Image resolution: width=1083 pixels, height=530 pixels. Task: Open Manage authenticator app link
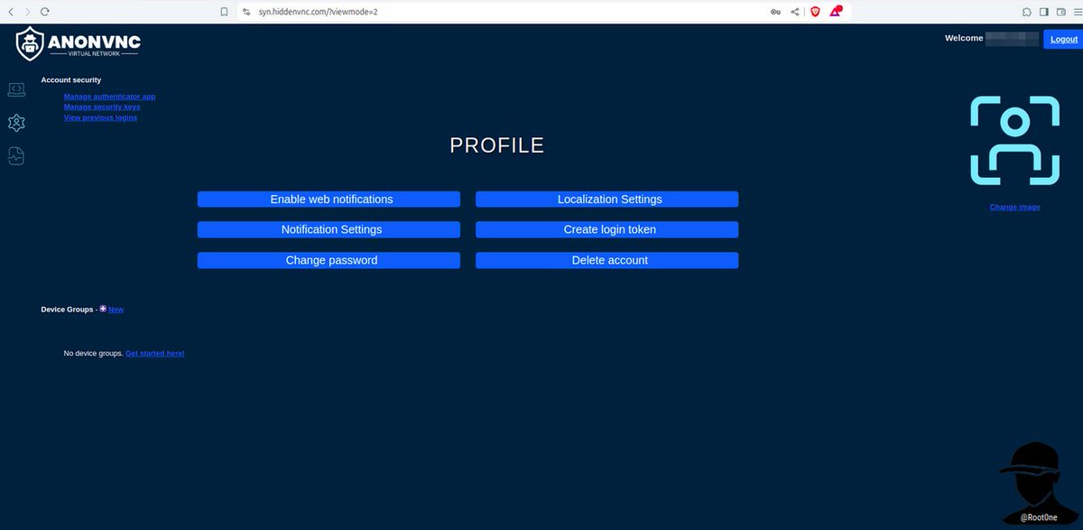[x=109, y=96]
